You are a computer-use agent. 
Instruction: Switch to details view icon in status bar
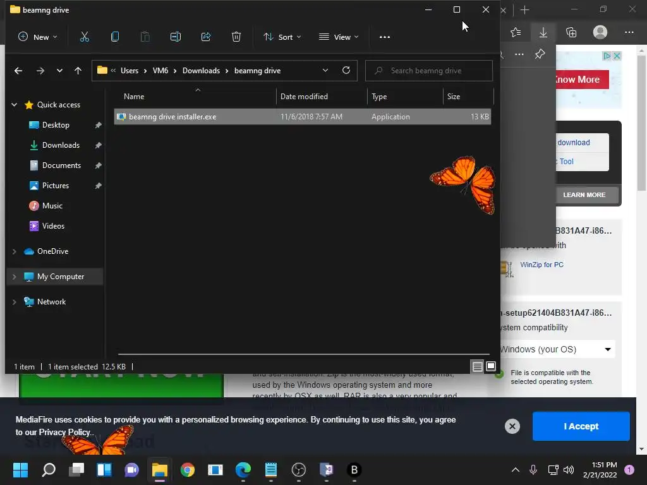[478, 366]
